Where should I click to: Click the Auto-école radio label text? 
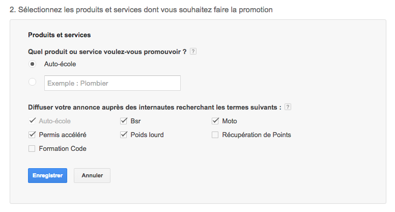pyautogui.click(x=60, y=64)
